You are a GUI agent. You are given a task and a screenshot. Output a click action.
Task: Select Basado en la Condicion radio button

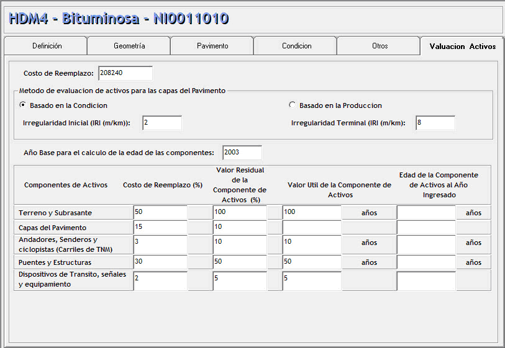coord(23,105)
